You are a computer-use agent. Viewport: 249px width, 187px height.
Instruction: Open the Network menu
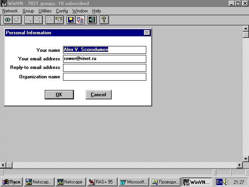[10, 11]
